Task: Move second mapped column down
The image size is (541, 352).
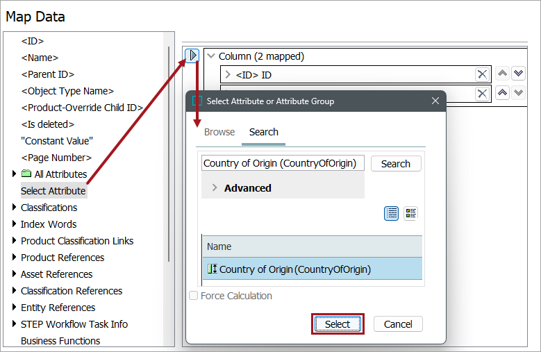Action: point(518,92)
